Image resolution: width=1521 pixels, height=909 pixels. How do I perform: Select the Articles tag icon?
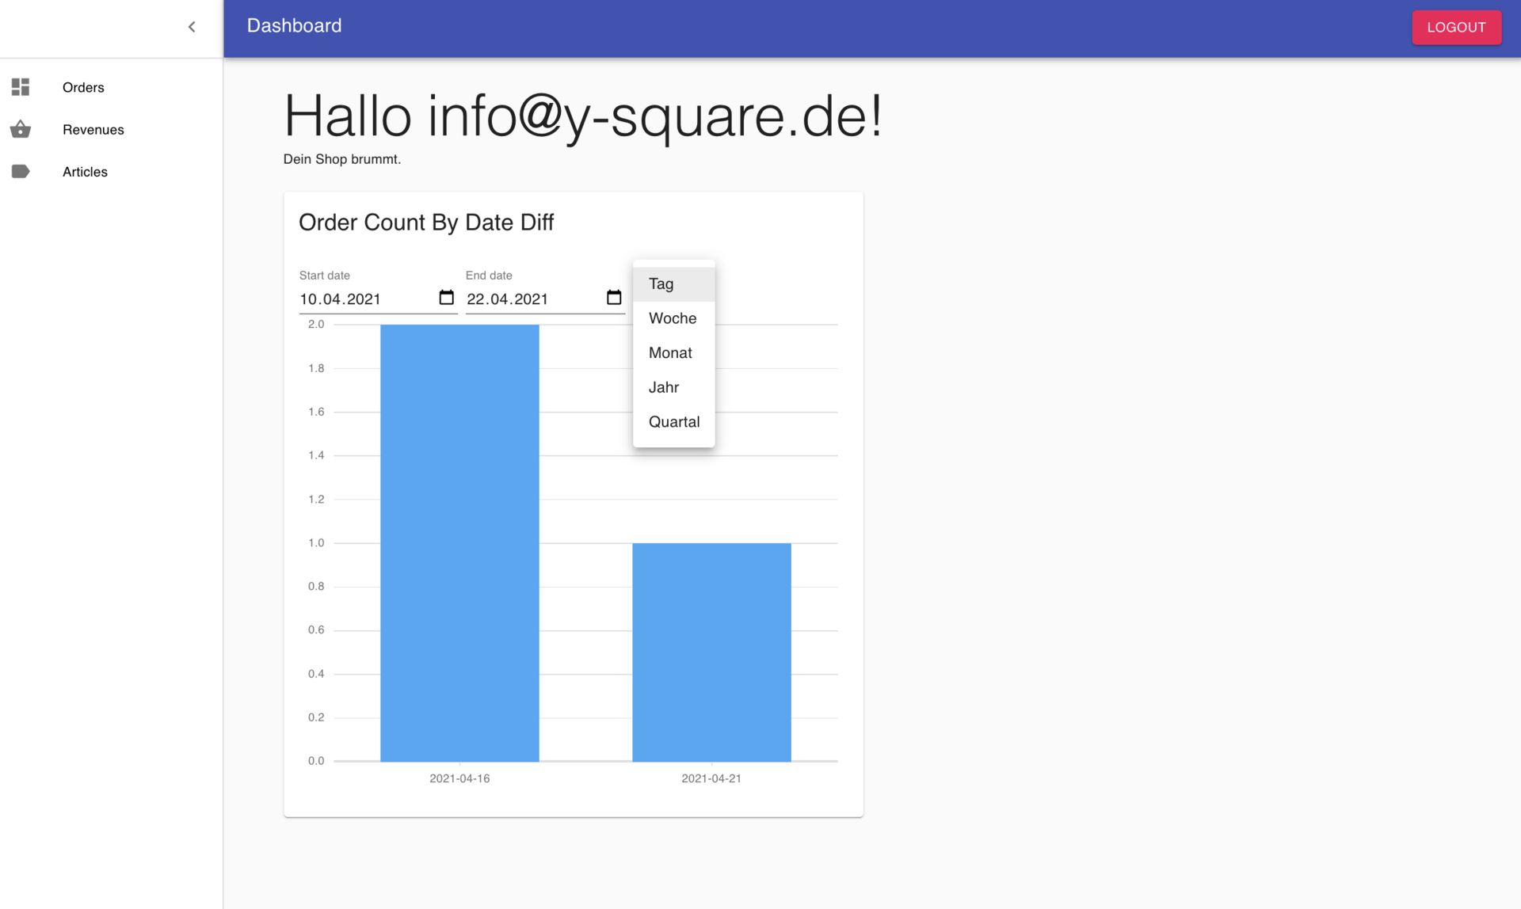pyautogui.click(x=21, y=171)
